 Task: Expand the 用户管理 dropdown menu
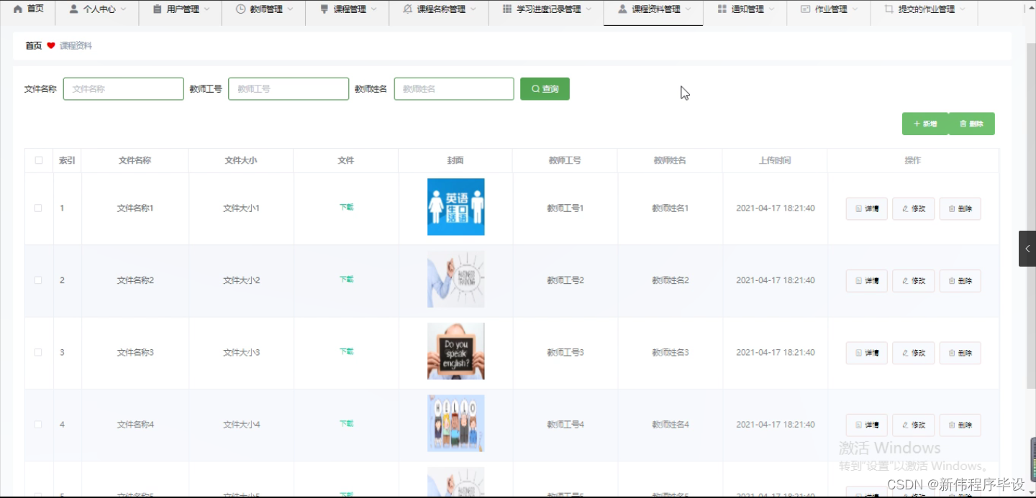tap(180, 10)
